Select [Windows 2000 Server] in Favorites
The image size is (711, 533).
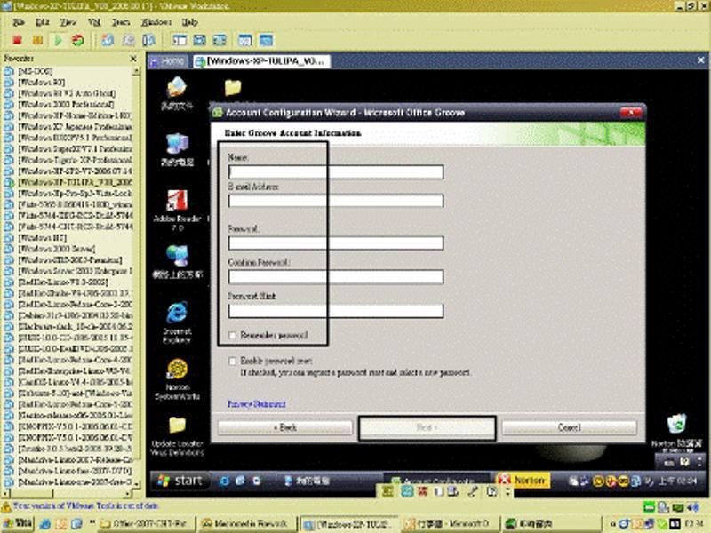[56, 249]
